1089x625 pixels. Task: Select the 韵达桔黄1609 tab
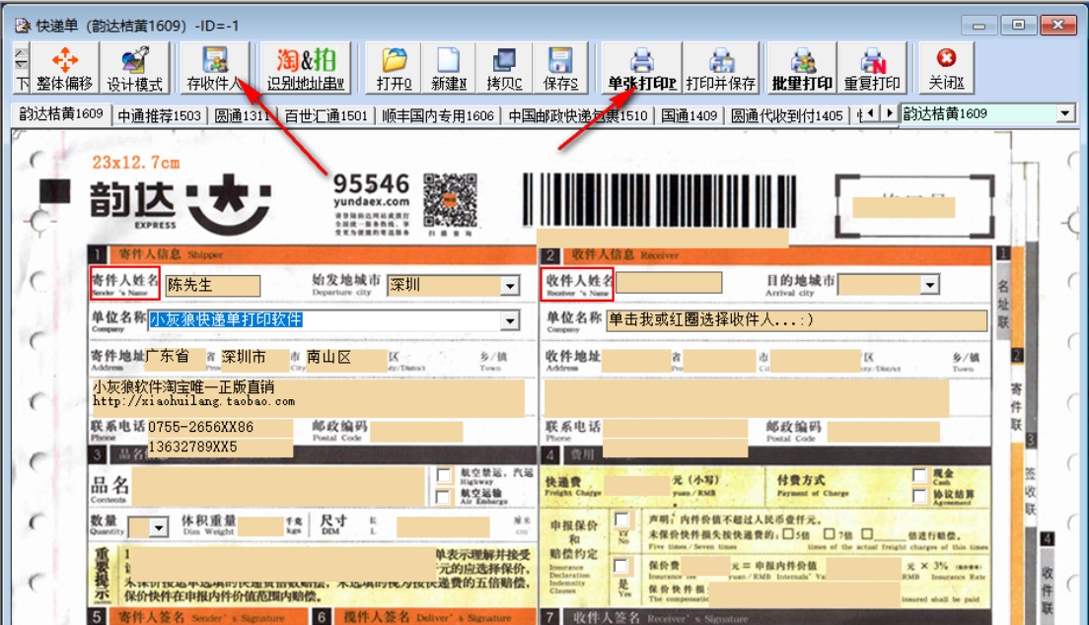[61, 114]
